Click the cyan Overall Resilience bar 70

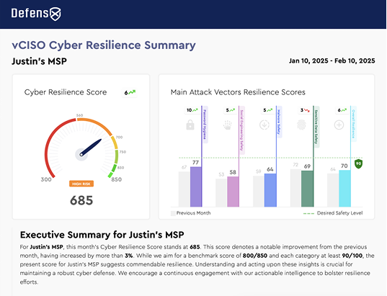pos(344,189)
